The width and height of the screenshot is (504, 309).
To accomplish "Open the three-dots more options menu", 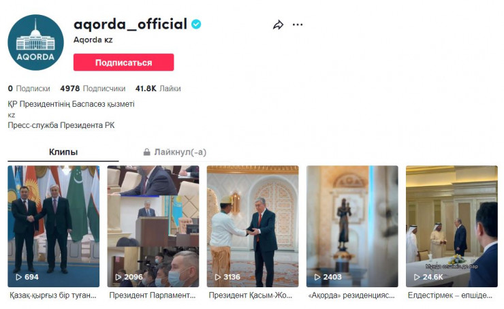I will 298,25.
